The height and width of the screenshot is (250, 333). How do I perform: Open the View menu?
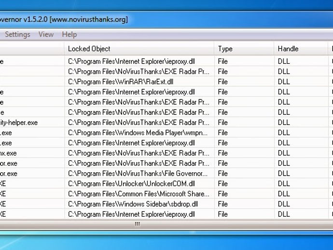pyautogui.click(x=46, y=34)
